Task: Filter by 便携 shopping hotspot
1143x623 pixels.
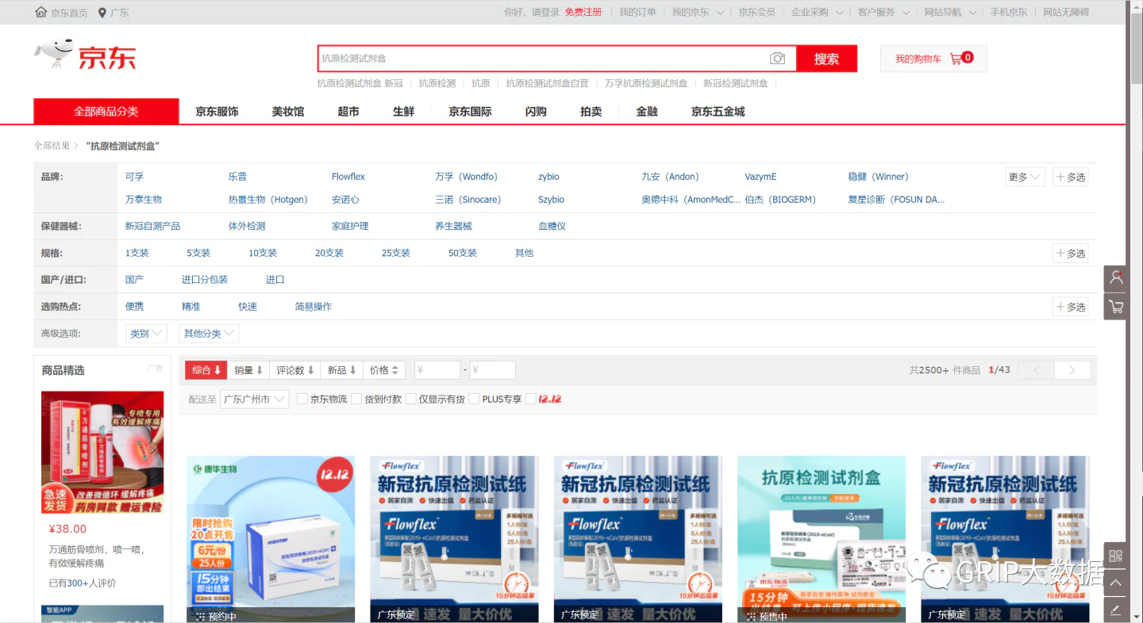Action: pyautogui.click(x=134, y=307)
